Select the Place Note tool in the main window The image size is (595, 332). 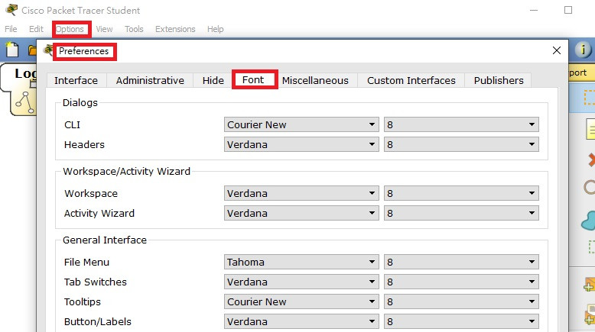[590, 129]
